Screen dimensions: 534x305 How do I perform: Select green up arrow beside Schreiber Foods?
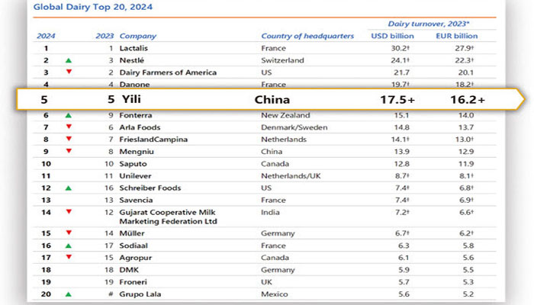[69, 187]
